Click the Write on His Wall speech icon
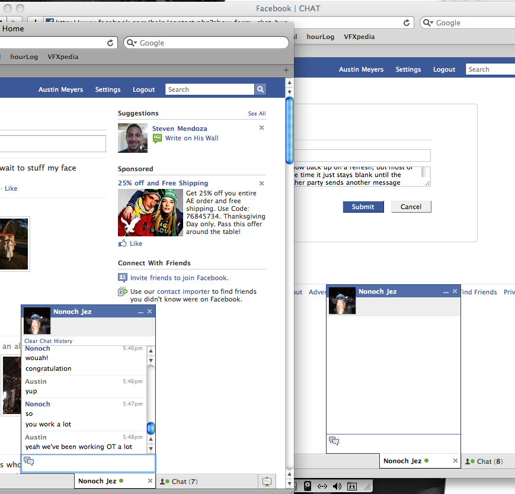The image size is (515, 494). click(x=157, y=138)
